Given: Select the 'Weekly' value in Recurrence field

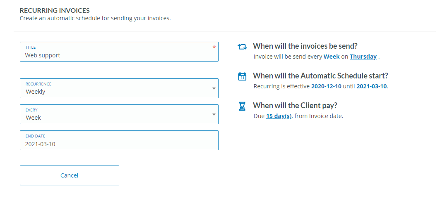Looking at the screenshot, I should (x=36, y=92).
